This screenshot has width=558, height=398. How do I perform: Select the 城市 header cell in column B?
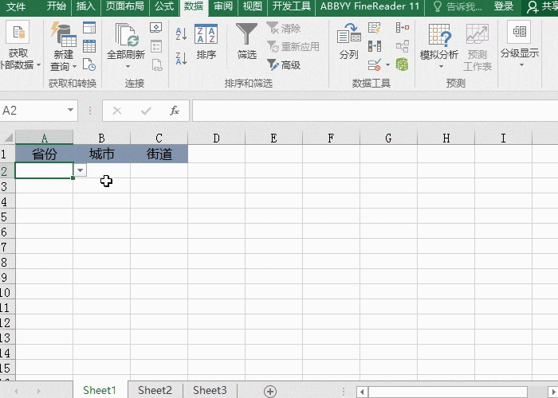point(101,154)
